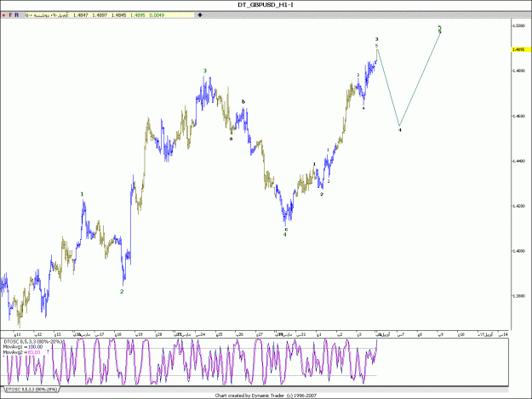Click the green 1.4895 close value in header
Image resolution: width=532 pixels, height=399 pixels.
137,15
